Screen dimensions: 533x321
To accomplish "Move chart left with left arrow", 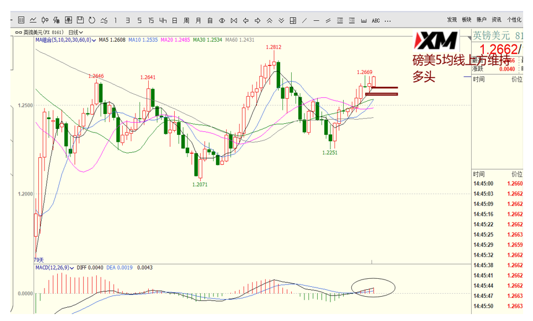I will click(x=246, y=20).
